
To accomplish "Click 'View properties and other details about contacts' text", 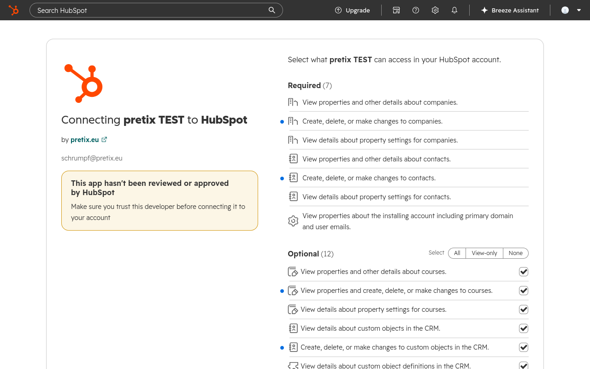I will (x=377, y=159).
